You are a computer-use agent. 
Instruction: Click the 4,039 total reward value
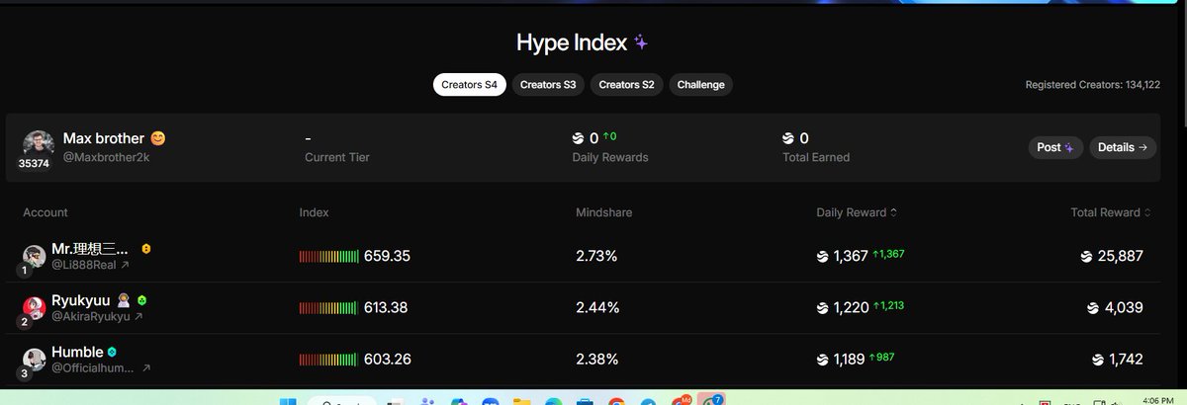coord(1124,307)
